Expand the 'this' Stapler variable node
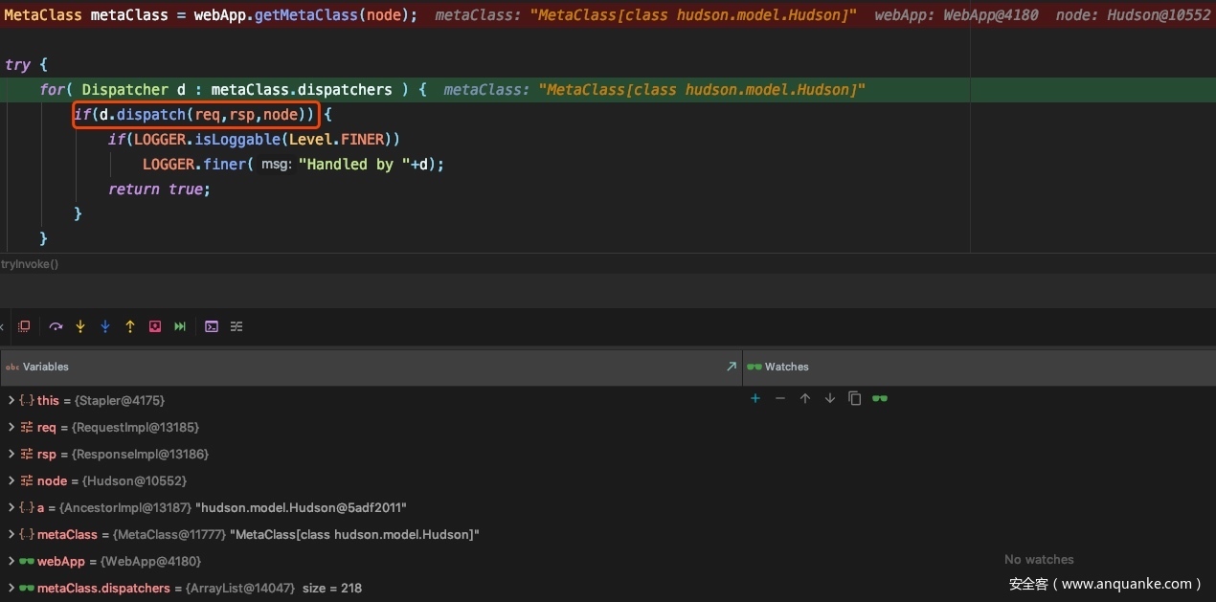The height and width of the screenshot is (602, 1216). click(x=11, y=401)
